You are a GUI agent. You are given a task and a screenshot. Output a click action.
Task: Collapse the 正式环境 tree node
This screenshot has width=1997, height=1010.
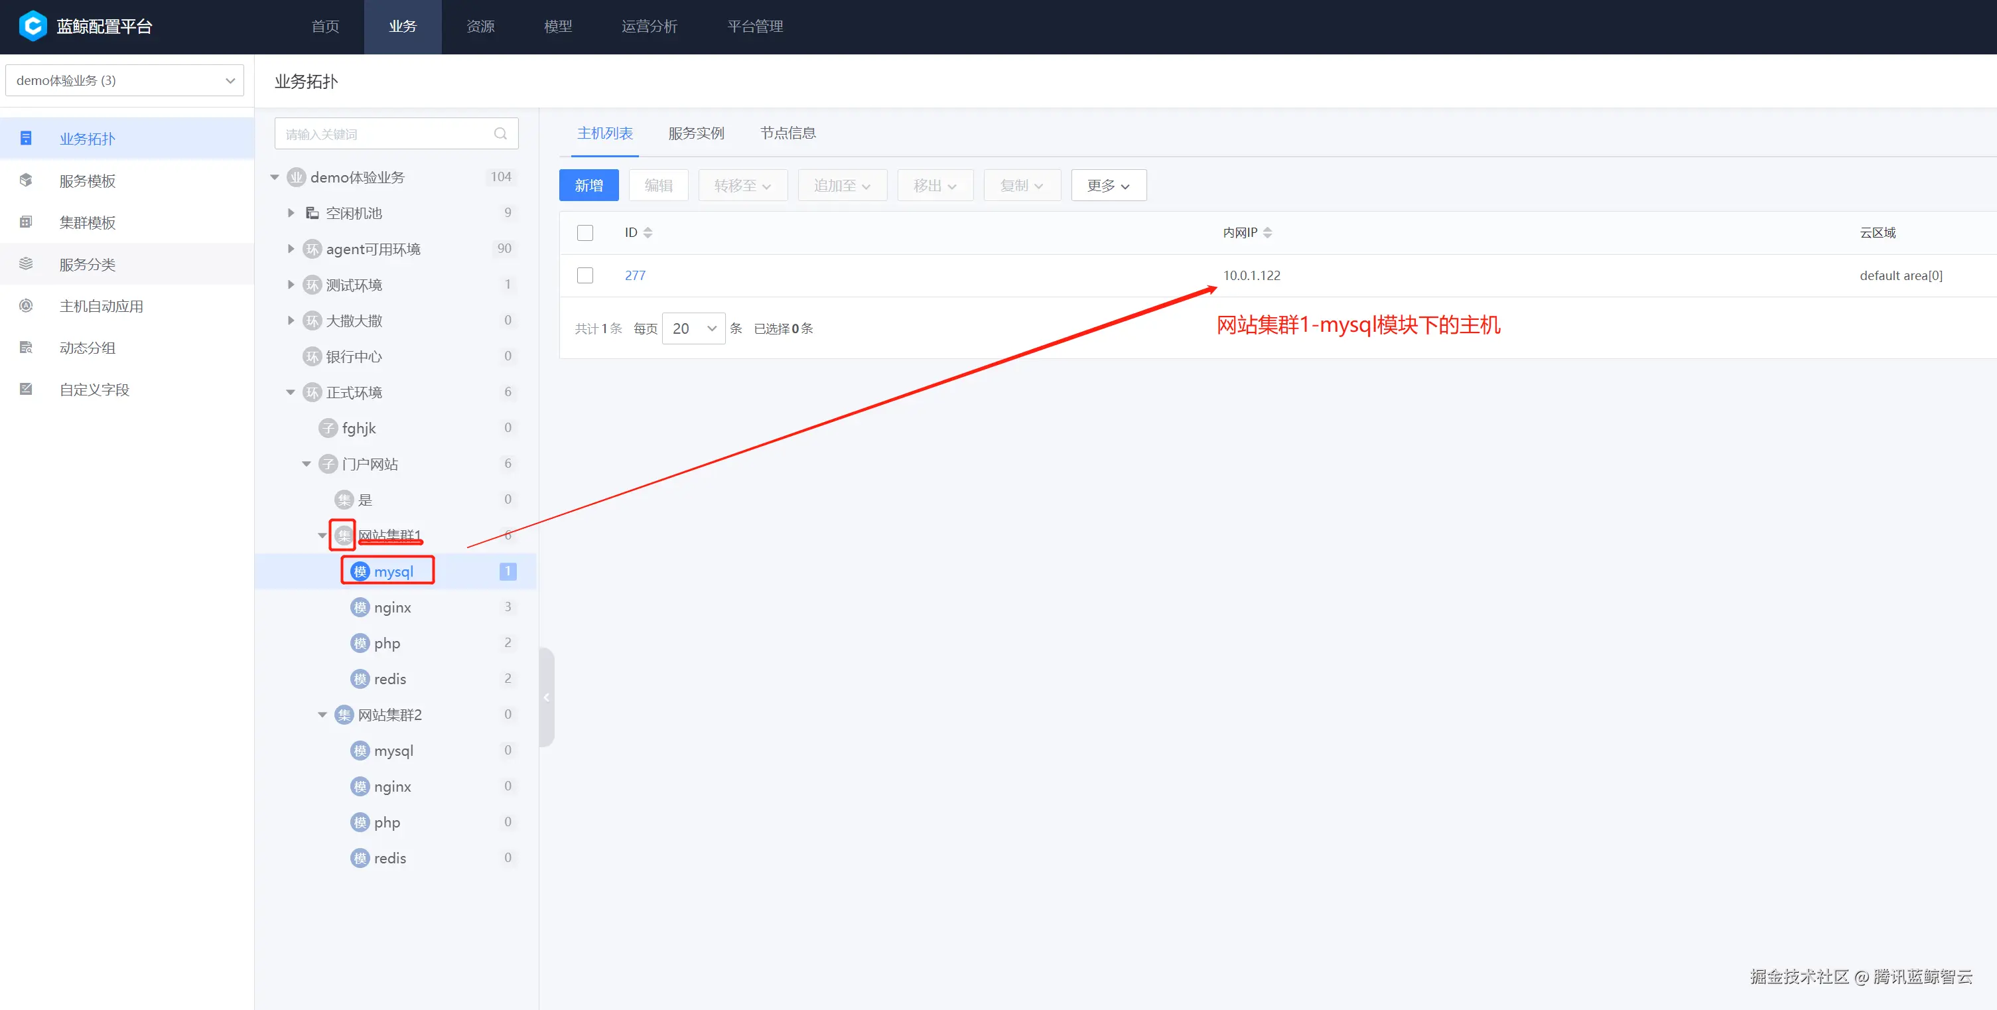tap(291, 392)
